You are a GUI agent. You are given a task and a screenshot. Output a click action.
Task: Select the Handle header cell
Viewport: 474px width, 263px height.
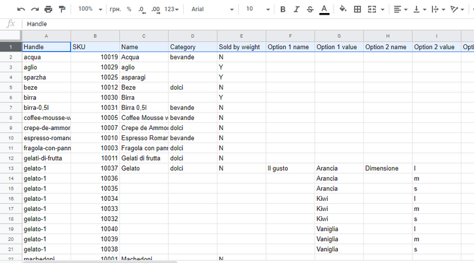point(46,47)
